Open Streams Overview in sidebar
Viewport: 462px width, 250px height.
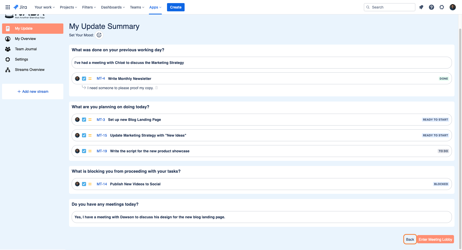point(30,70)
